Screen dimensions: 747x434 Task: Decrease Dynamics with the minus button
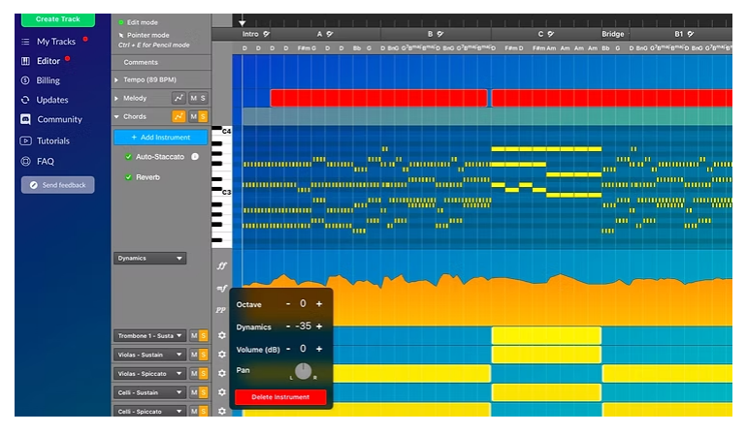287,326
